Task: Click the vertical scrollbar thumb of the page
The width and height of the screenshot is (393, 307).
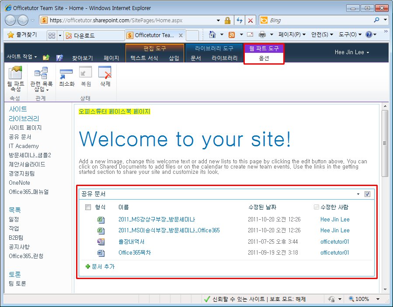Action: [x=385, y=143]
